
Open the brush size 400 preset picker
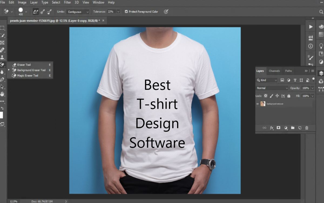click(26, 12)
